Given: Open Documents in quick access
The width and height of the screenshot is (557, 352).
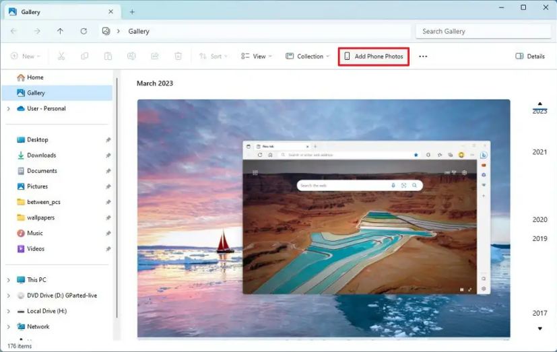Looking at the screenshot, I should [42, 171].
